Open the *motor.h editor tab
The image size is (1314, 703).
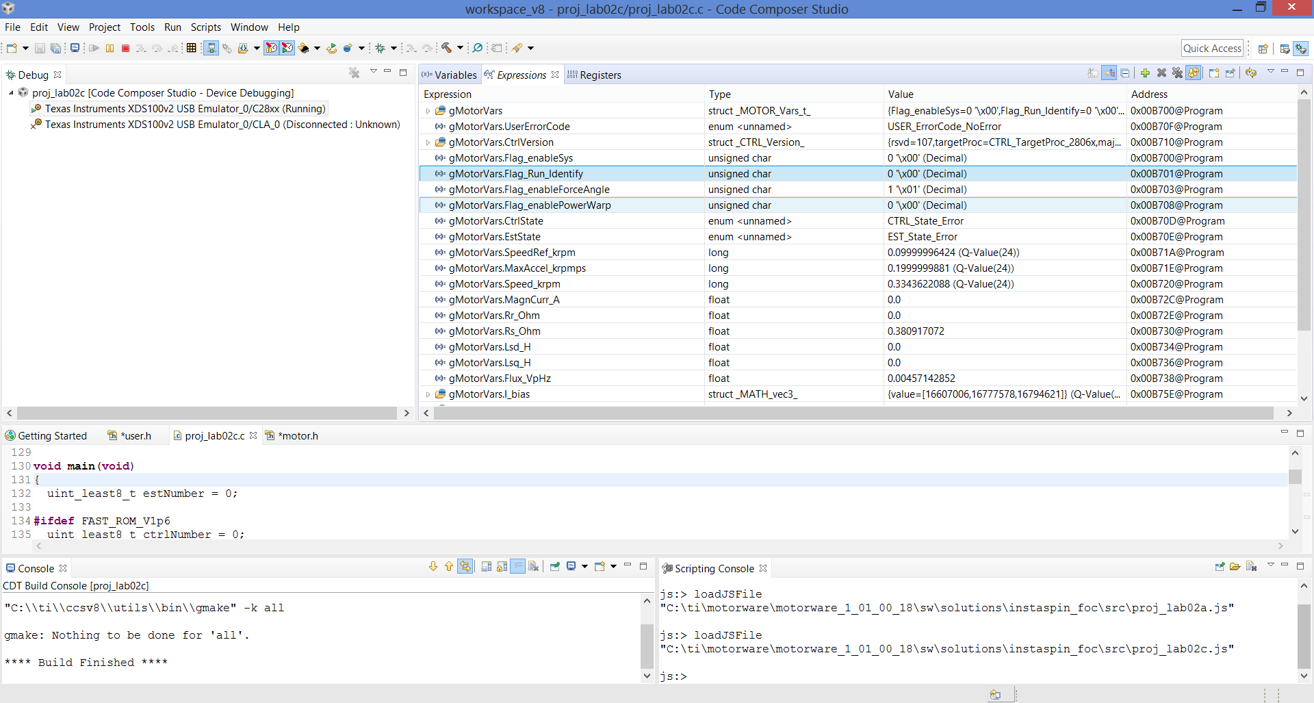[298, 436]
